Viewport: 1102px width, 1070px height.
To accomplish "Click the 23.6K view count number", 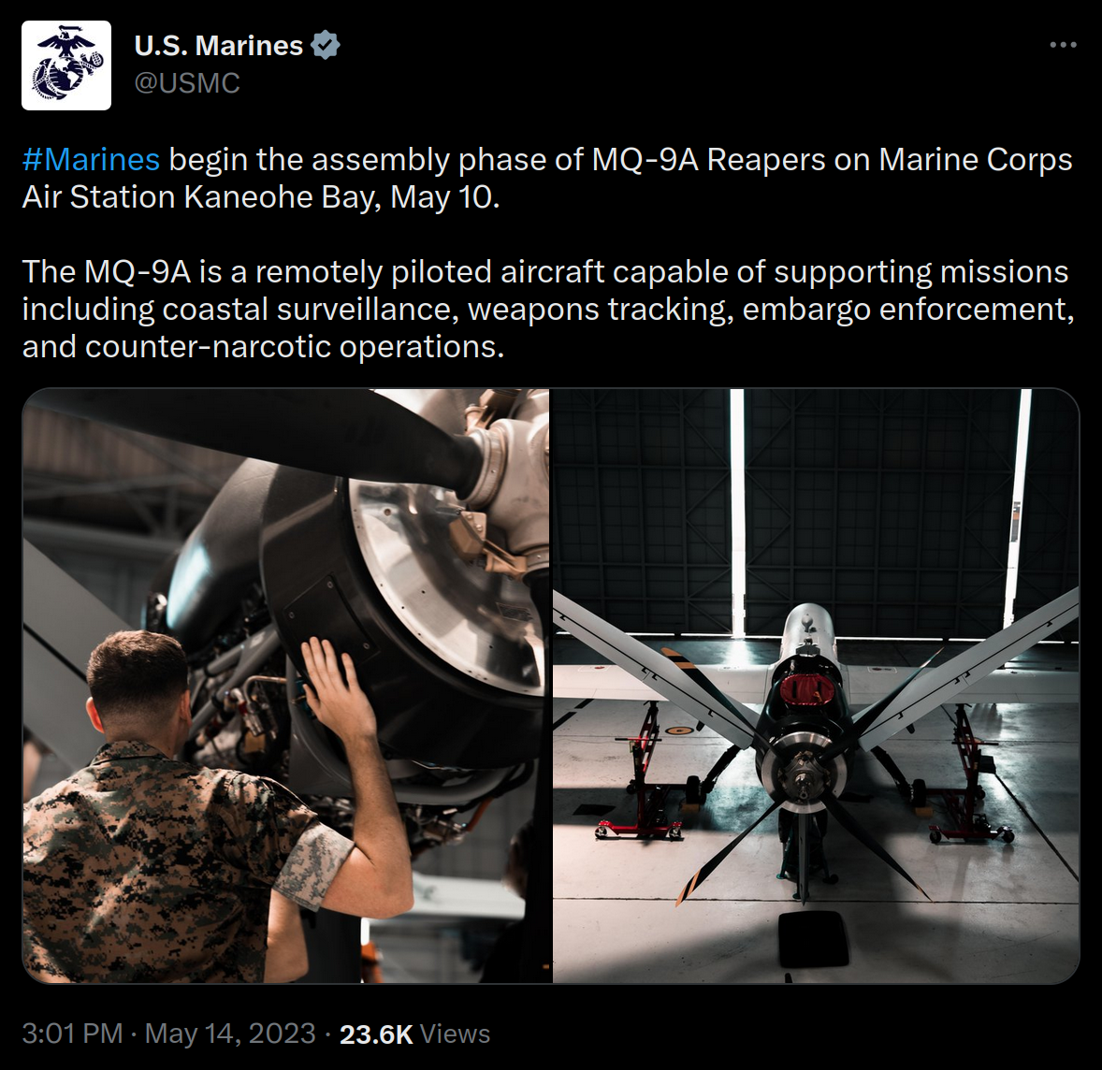I will click(376, 1034).
